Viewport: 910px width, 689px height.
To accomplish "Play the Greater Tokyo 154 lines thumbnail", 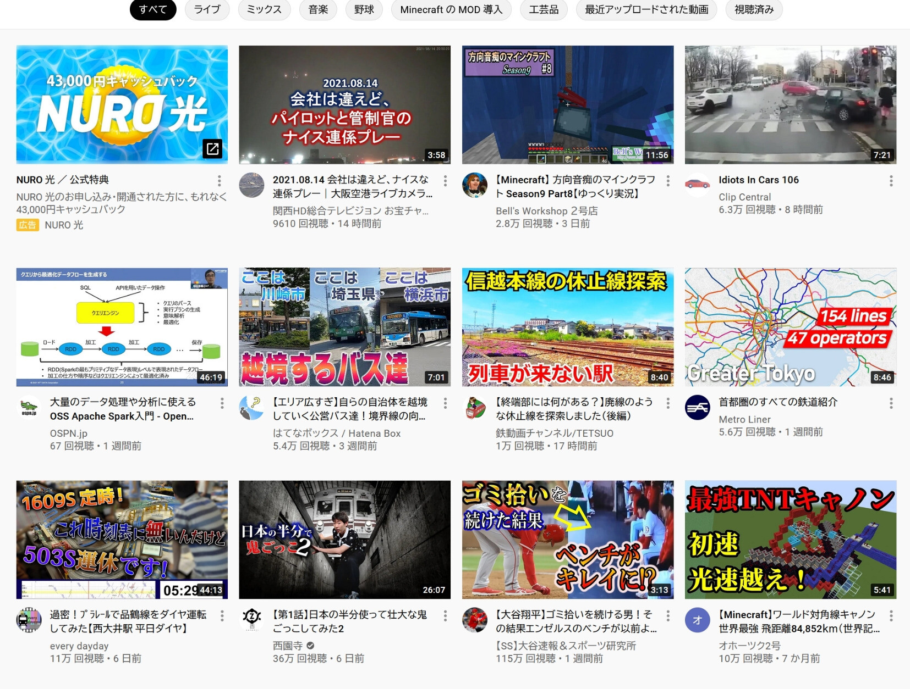I will tap(790, 327).
